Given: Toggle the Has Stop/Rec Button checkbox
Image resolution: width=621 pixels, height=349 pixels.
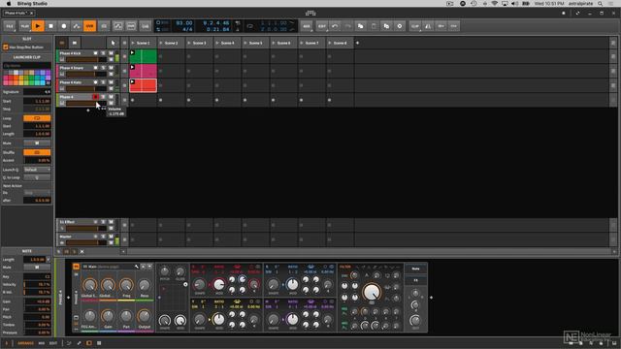Looking at the screenshot, I should click(x=6, y=48).
